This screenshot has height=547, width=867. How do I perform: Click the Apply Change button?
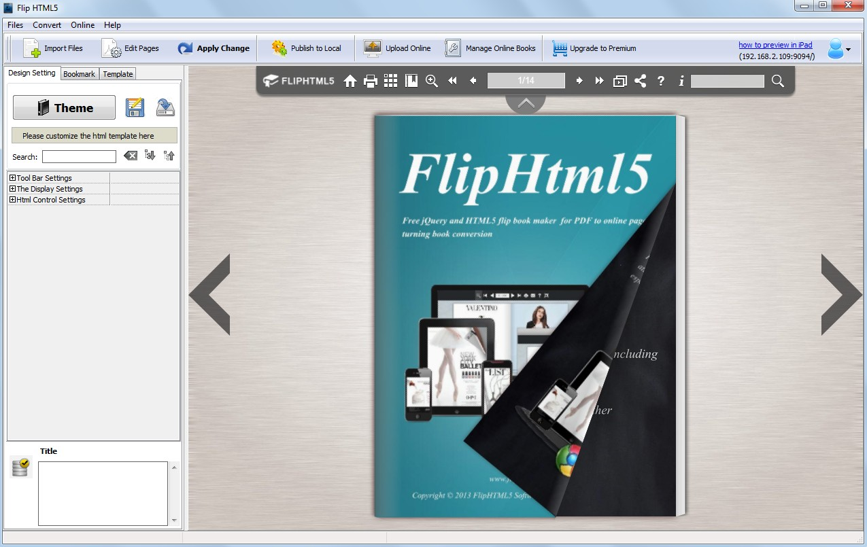point(214,48)
